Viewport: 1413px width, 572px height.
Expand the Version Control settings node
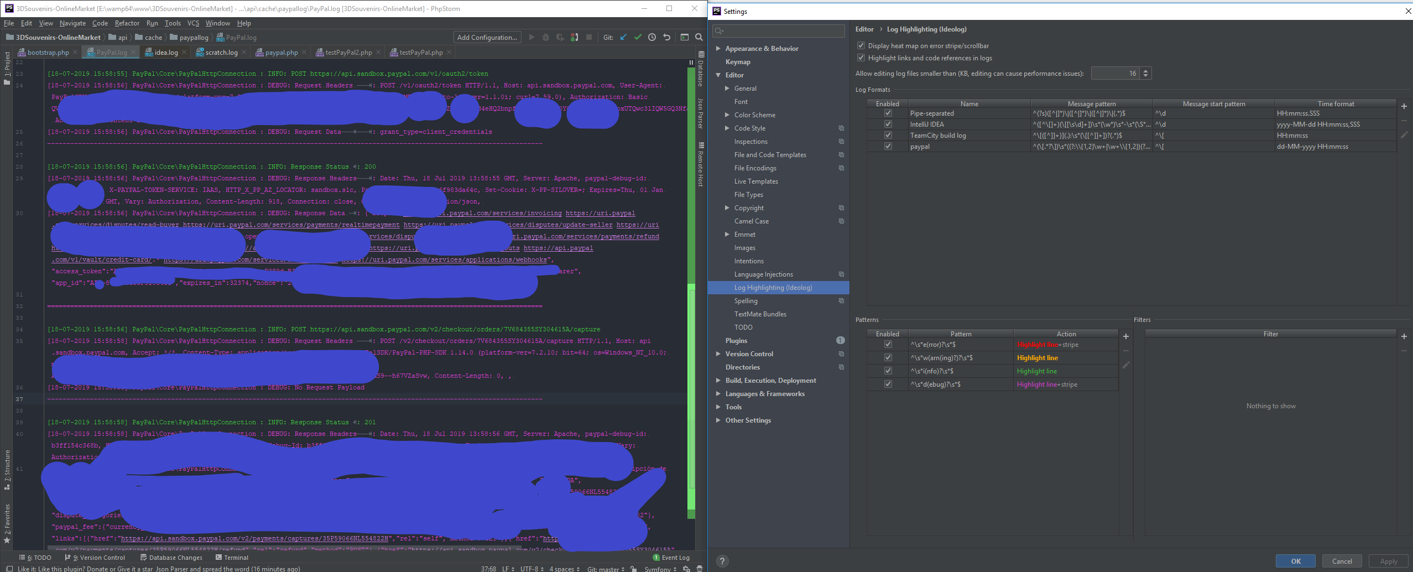coord(718,353)
